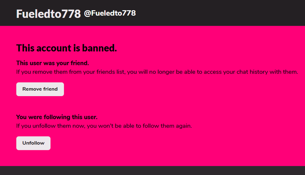Click the Remove friend button
The width and height of the screenshot is (305, 175).
tap(40, 89)
